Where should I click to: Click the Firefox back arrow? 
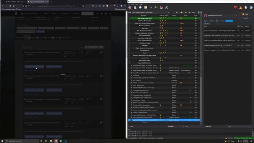click(x=3, y=6)
